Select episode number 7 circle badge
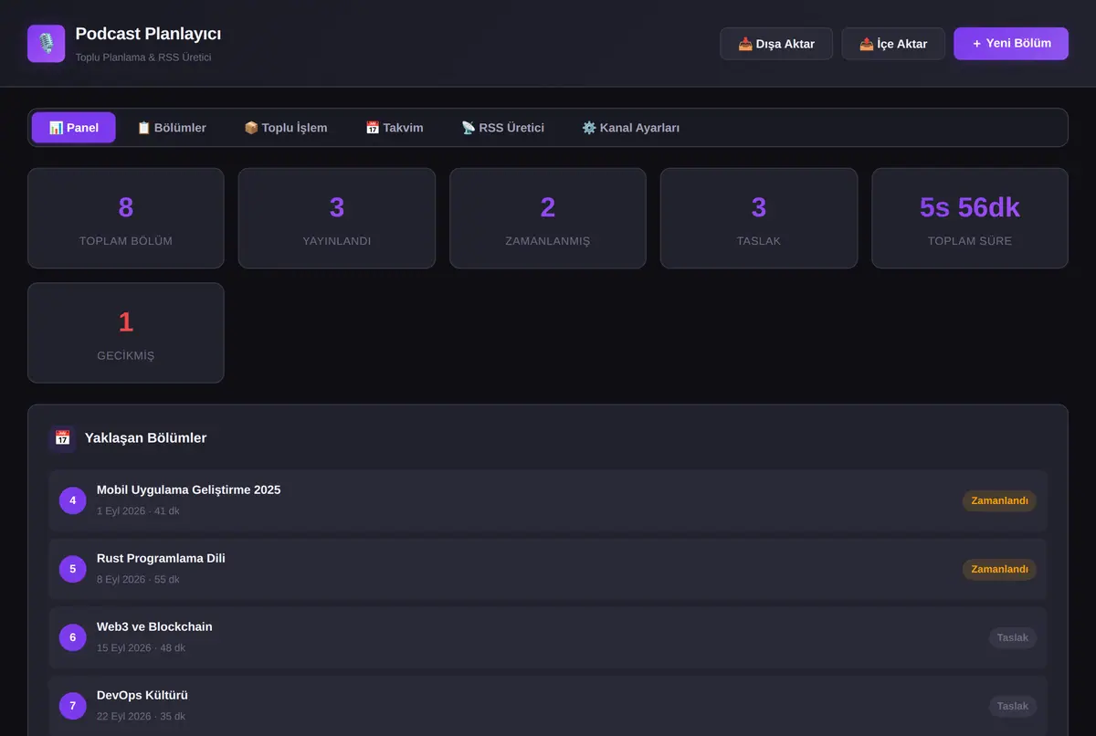 73,706
